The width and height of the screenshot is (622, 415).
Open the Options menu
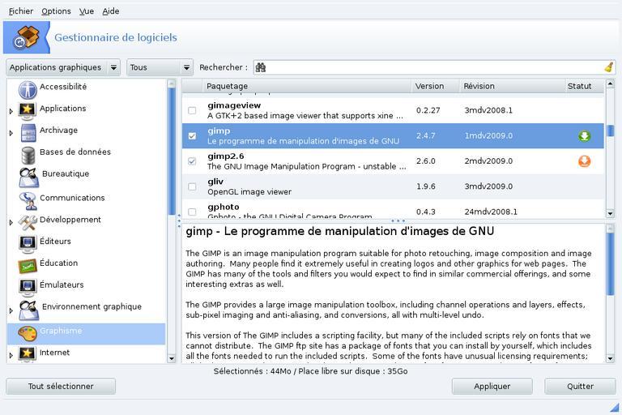56,11
